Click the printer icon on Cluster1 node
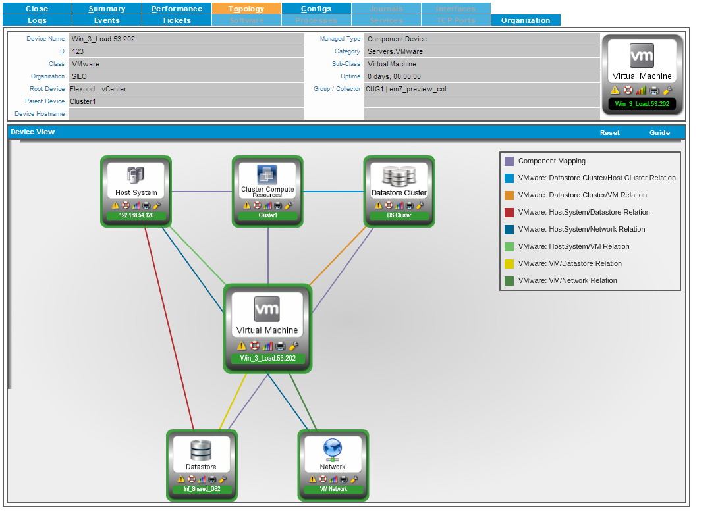718x520 pixels. [x=278, y=205]
